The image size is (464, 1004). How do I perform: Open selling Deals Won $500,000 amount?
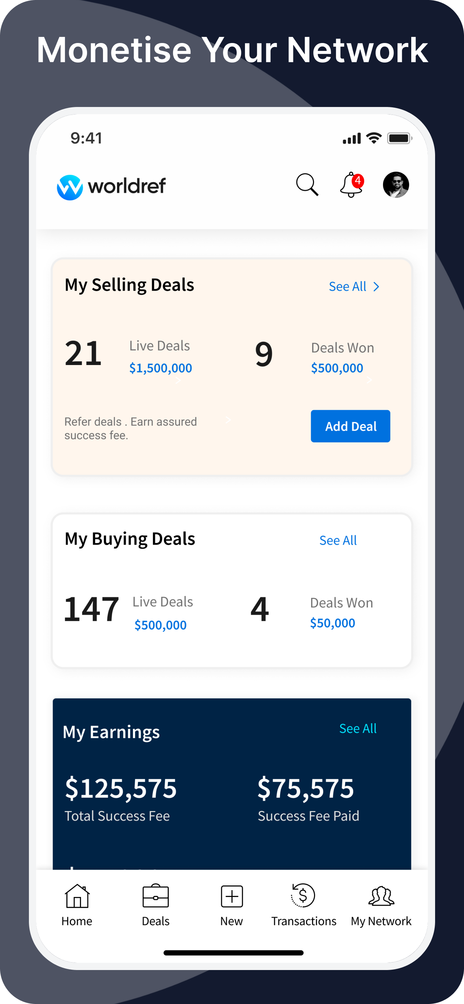pyautogui.click(x=337, y=368)
